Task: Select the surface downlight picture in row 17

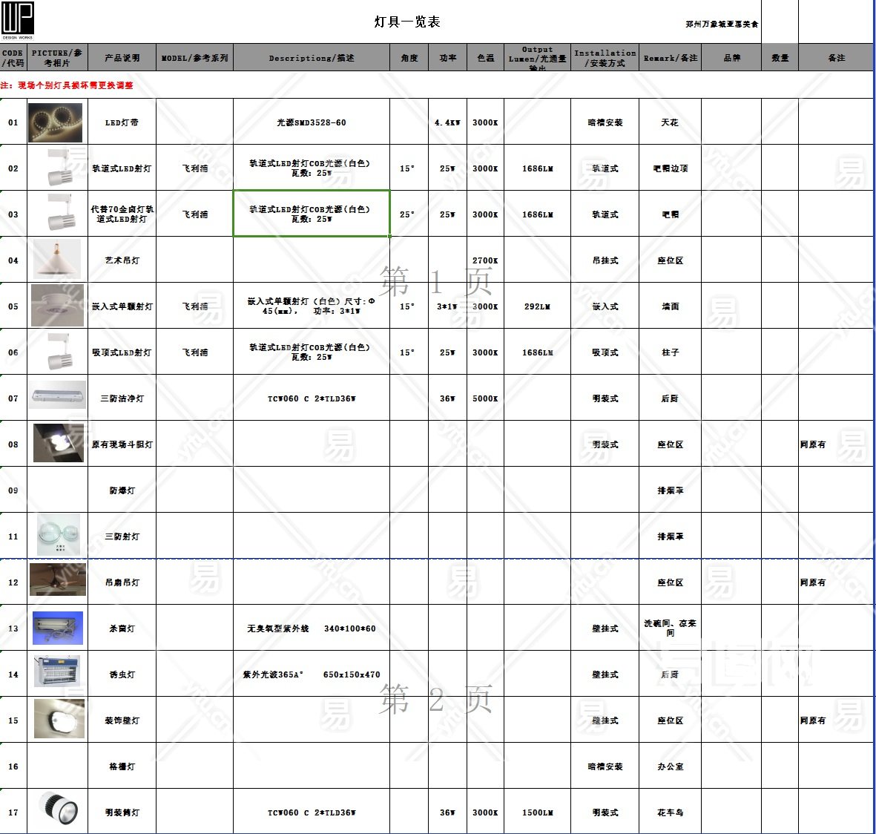Action: [x=58, y=810]
